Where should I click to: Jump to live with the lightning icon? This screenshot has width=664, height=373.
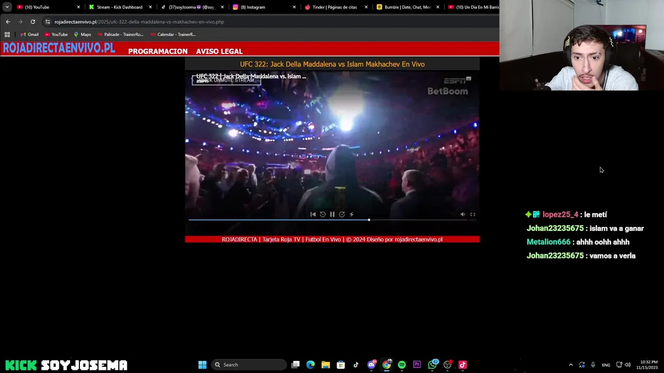[351, 214]
